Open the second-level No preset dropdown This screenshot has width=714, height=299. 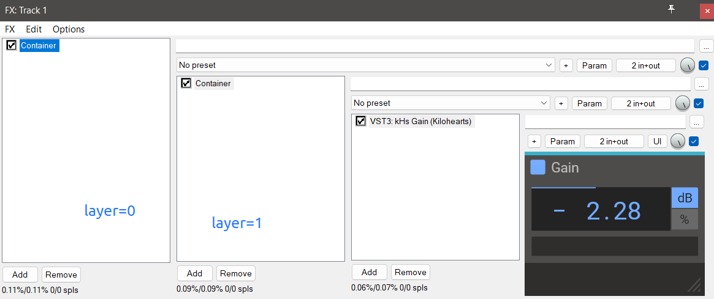pyautogui.click(x=451, y=103)
